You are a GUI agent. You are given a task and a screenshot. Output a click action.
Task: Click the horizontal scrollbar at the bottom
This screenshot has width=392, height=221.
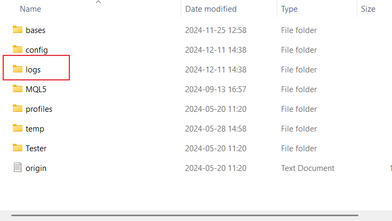point(185,215)
